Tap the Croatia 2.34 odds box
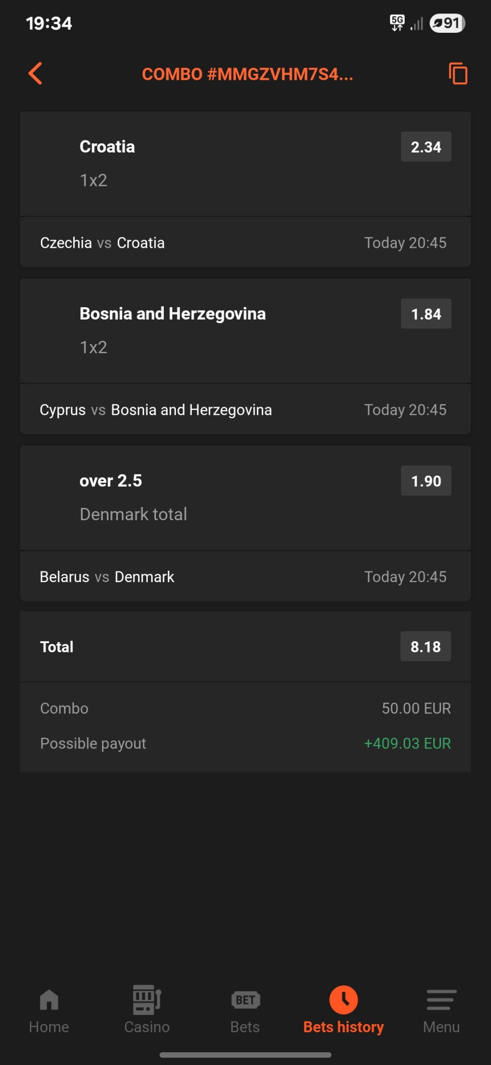The height and width of the screenshot is (1065, 491). [x=426, y=147]
